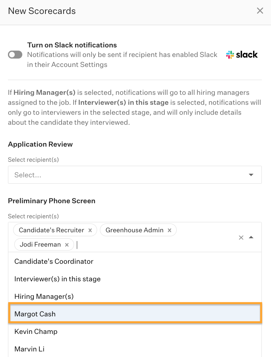This screenshot has height=357, width=271.
Task: Remove Greenhouse Admin recipient chip
Action: 170,230
